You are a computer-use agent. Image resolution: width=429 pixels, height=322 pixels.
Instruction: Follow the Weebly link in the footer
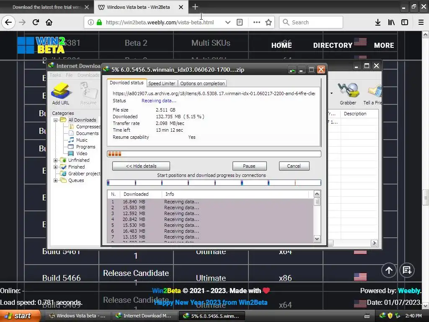tap(409, 291)
